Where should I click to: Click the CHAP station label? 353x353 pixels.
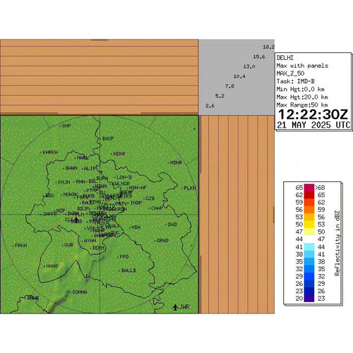pos(157,208)
